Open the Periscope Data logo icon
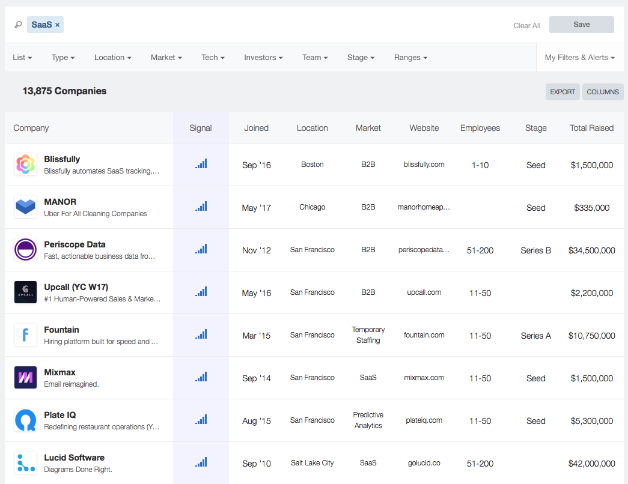 point(25,250)
